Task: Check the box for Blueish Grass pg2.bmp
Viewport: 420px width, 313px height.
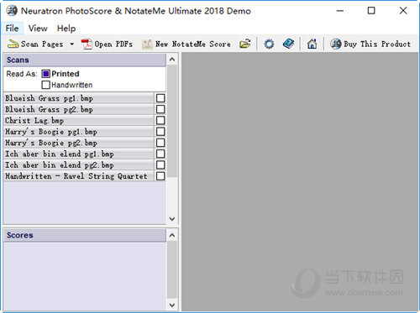Action: (160, 109)
